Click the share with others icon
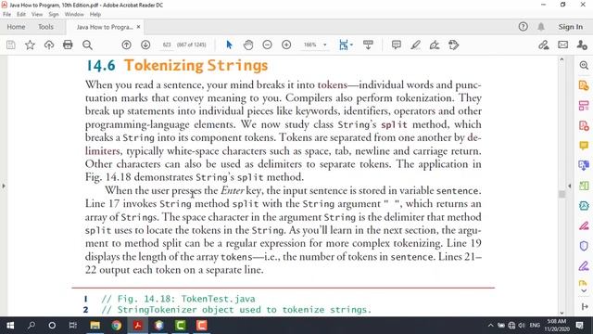The width and height of the screenshot is (593, 334). pos(582,45)
